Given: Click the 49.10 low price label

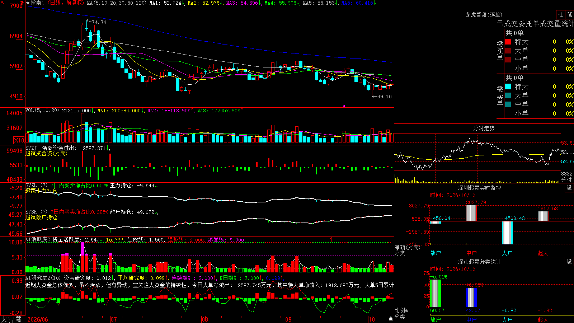Looking at the screenshot, I should pyautogui.click(x=385, y=97).
